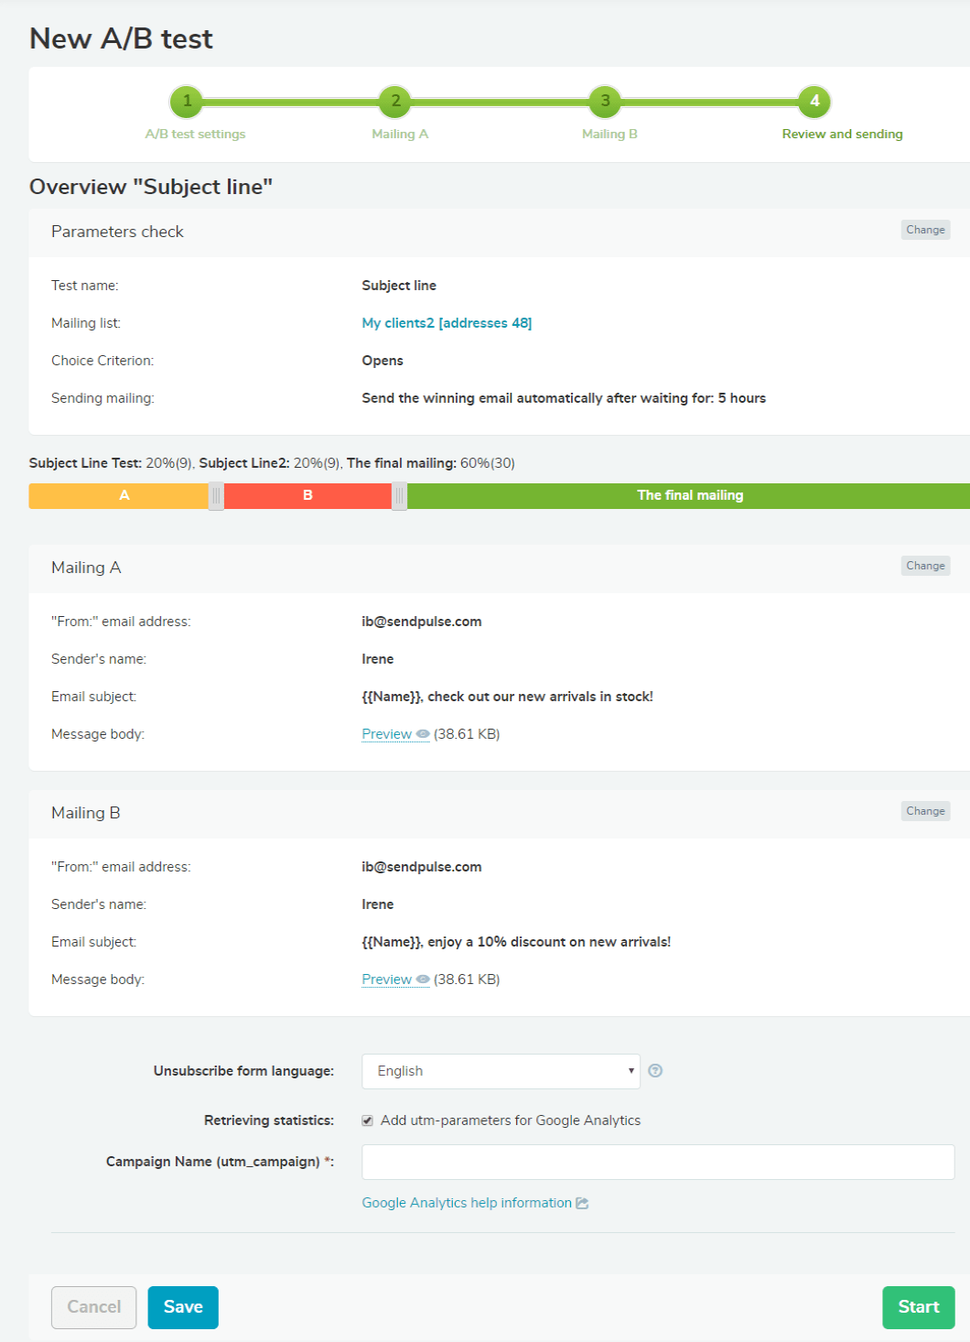Click the Campaign Name utm_campaign input field
This screenshot has width=970, height=1342.
[657, 1161]
